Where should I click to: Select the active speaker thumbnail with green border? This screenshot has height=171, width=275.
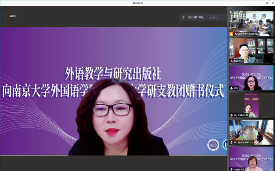click(x=251, y=78)
